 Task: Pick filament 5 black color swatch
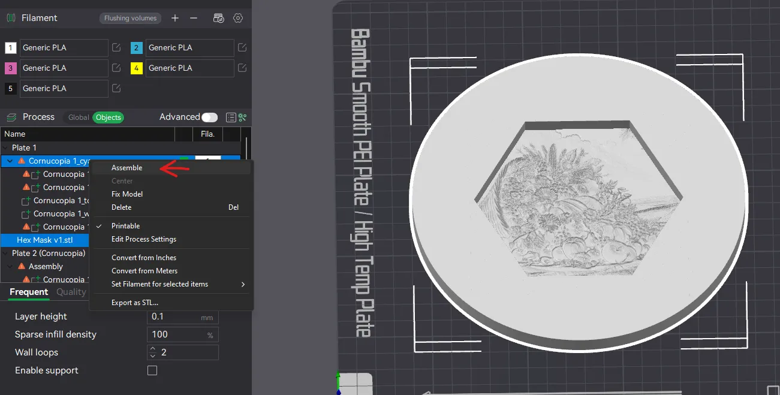click(10, 89)
